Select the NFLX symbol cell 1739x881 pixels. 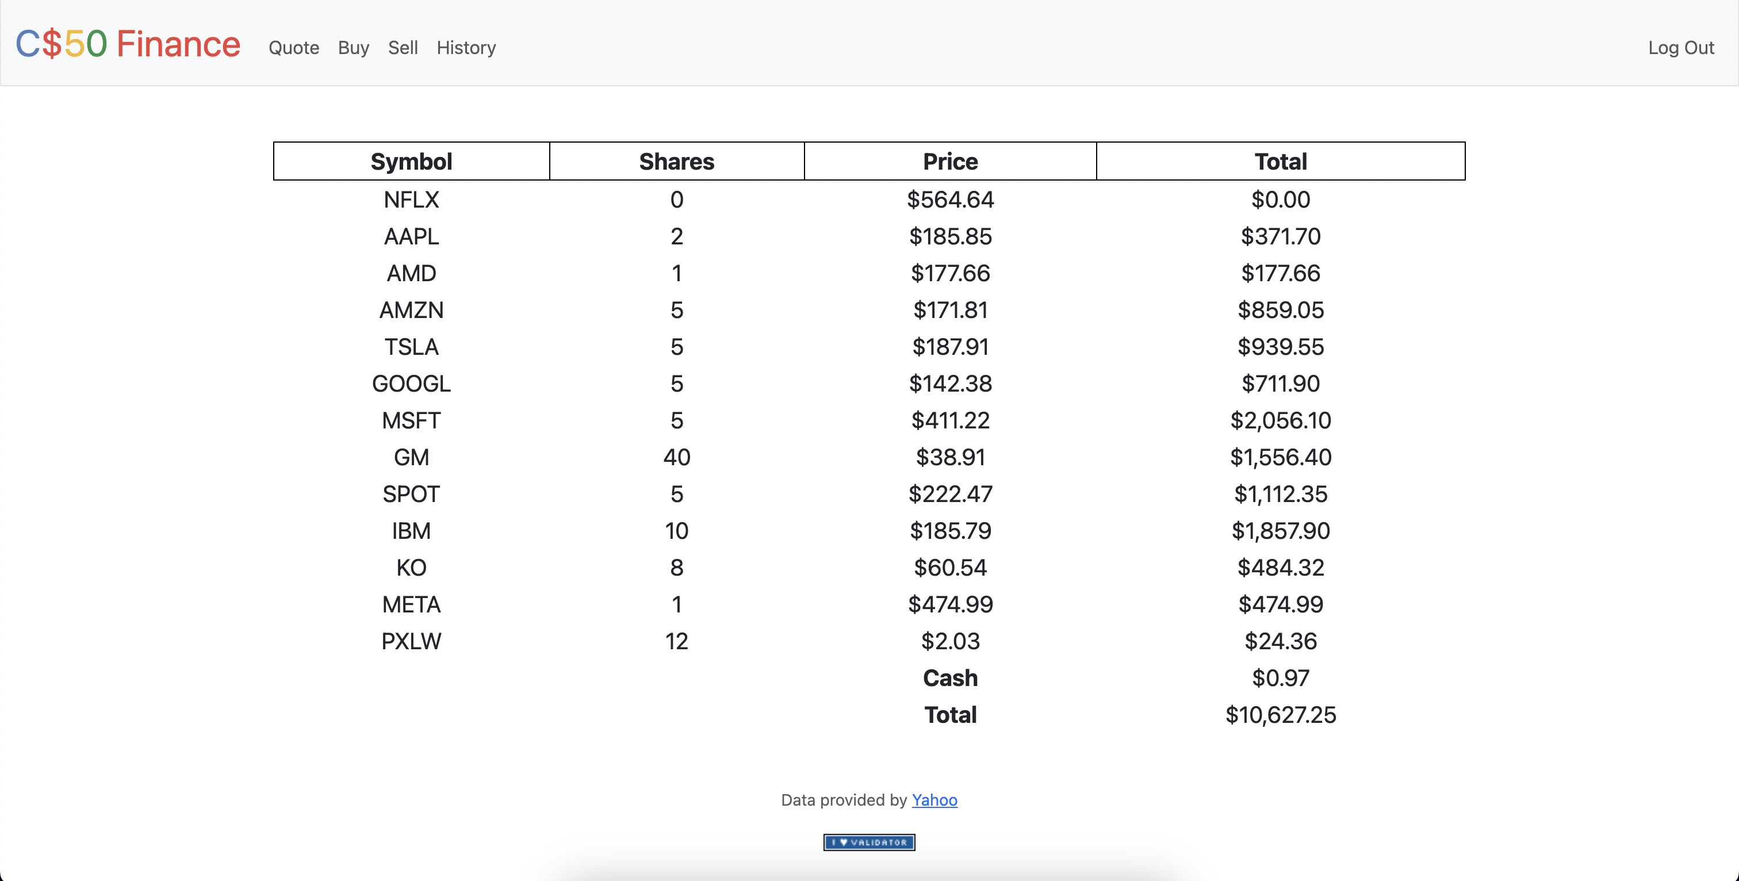pyautogui.click(x=411, y=199)
